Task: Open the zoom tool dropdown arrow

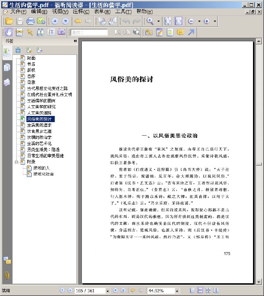Action: click(x=158, y=21)
